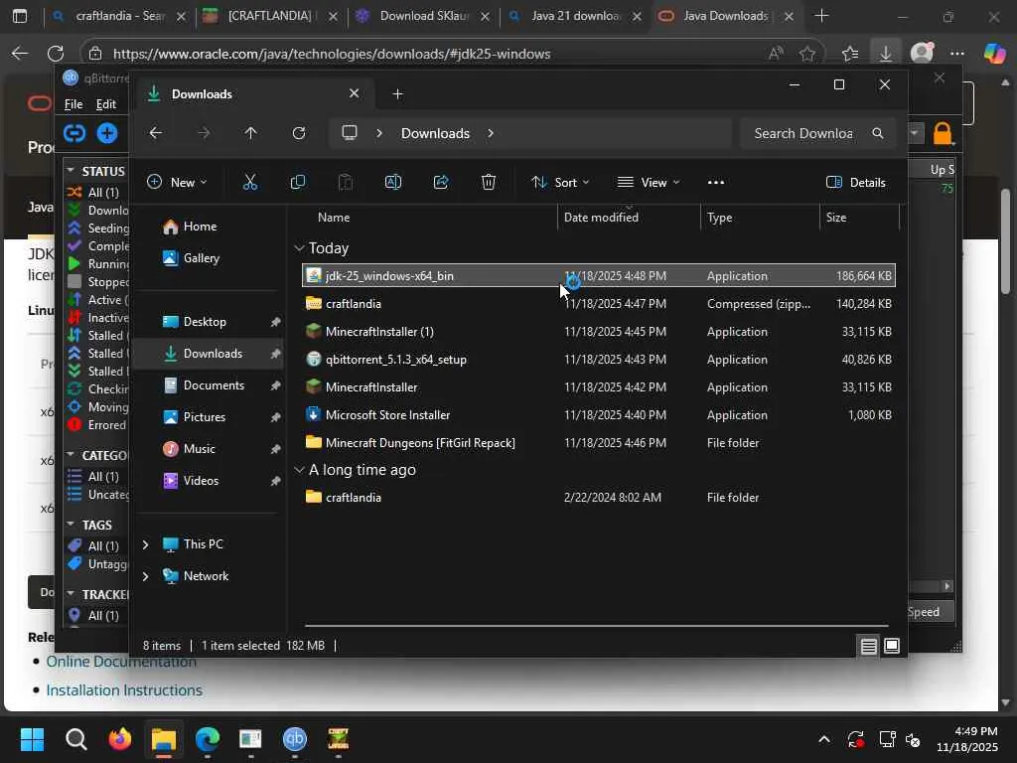Click the Cut scissors icon in Explorer toolbar
The height and width of the screenshot is (763, 1017).
(249, 183)
